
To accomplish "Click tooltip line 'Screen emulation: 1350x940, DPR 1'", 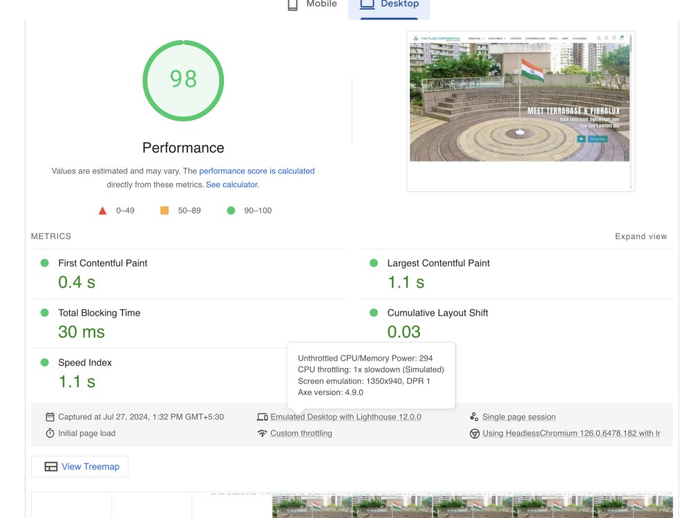I will click(x=364, y=381).
